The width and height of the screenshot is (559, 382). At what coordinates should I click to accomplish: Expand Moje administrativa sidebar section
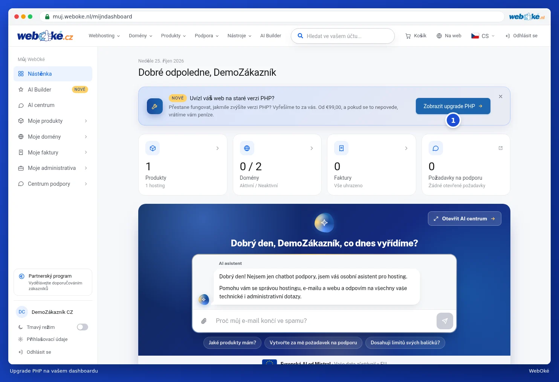[53, 168]
